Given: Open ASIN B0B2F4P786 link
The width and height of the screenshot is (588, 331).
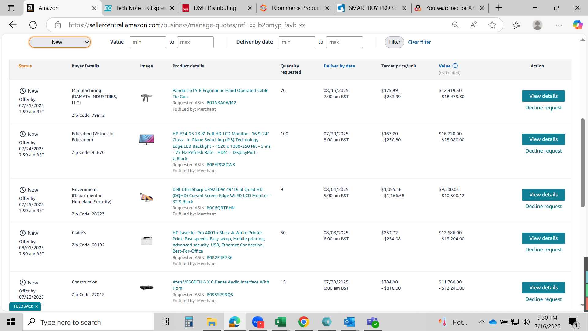Looking at the screenshot, I should pos(219,257).
